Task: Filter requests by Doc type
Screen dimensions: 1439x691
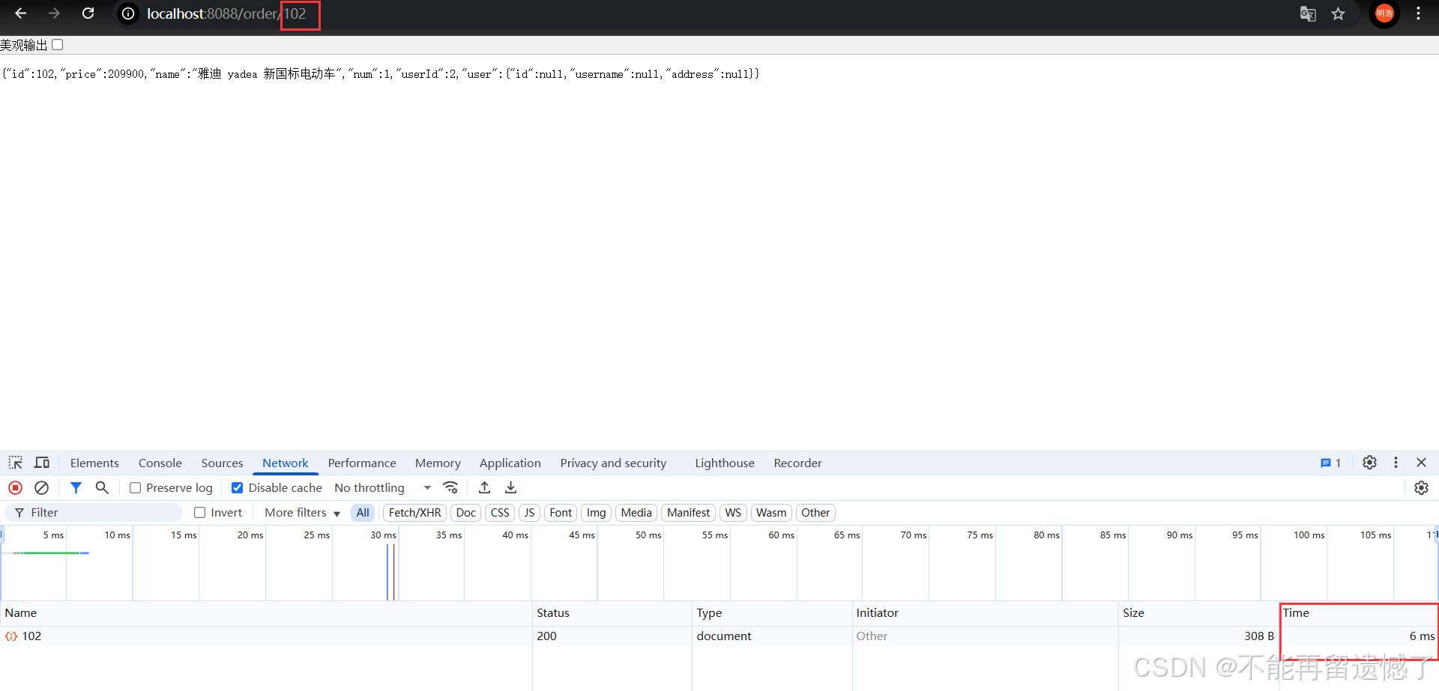Action: [x=465, y=513]
